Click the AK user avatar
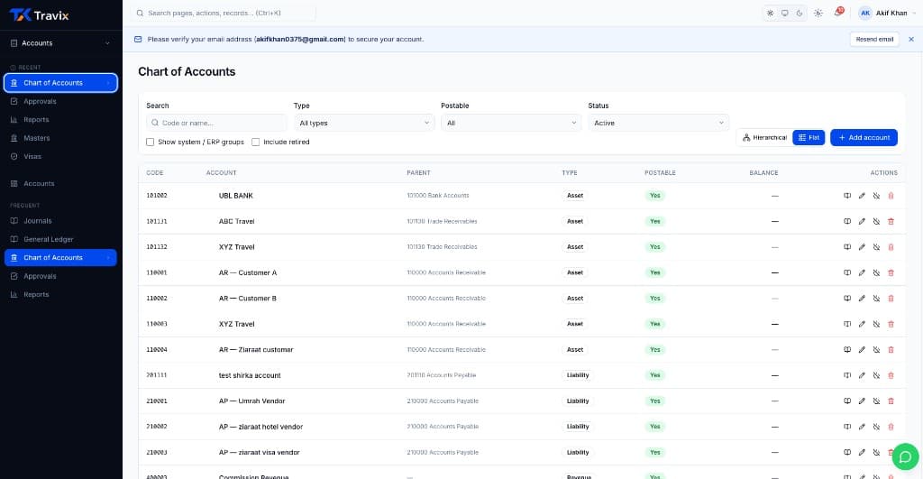 coord(864,13)
